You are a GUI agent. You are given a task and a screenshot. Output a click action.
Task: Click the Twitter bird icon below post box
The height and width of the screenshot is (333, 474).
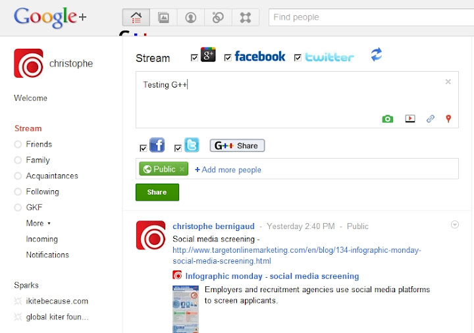point(192,145)
